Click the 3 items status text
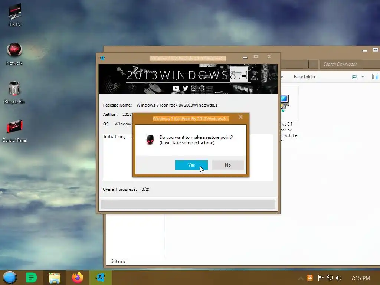The height and width of the screenshot is (285, 380). [x=118, y=261]
